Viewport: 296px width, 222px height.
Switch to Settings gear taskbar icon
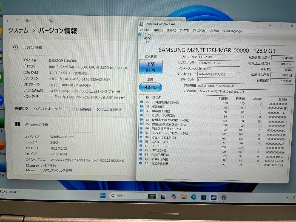(224, 198)
